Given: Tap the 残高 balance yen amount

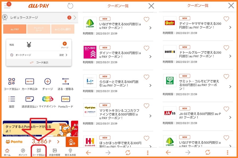Looking at the screenshot, I should pyautogui.click(x=29, y=45).
